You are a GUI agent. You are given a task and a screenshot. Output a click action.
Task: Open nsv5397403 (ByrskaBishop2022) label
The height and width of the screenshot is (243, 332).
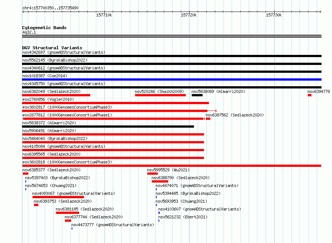[x=57, y=178]
